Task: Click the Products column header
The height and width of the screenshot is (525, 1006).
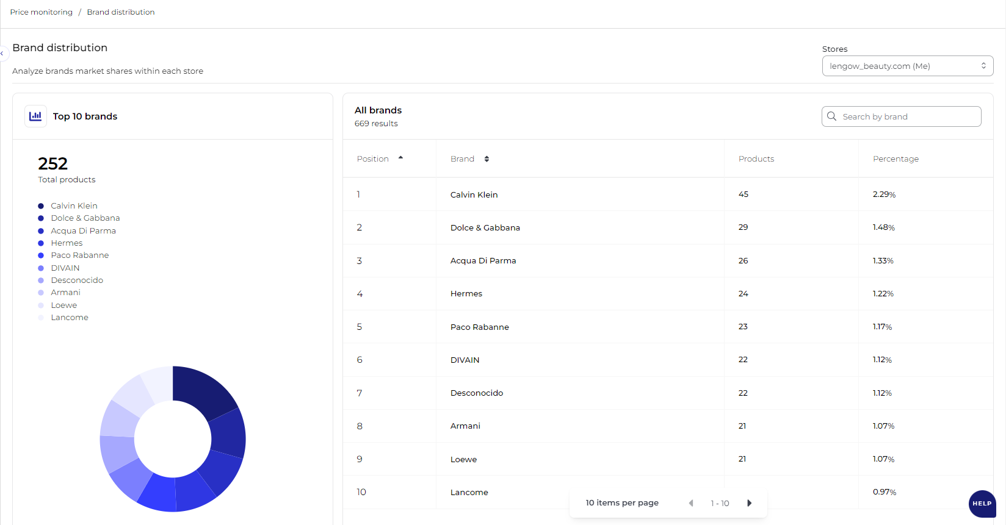Action: 756,159
